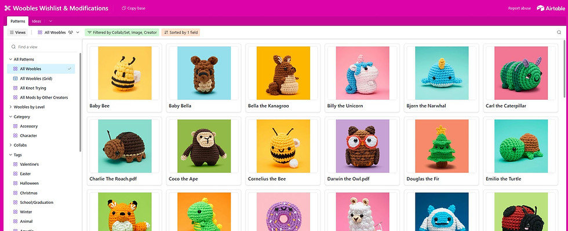Collapse the All Patterns section

coord(10,59)
